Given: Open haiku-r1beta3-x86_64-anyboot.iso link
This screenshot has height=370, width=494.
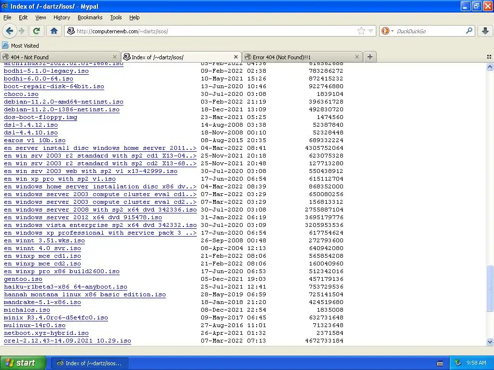Looking at the screenshot, I should click(x=66, y=287).
